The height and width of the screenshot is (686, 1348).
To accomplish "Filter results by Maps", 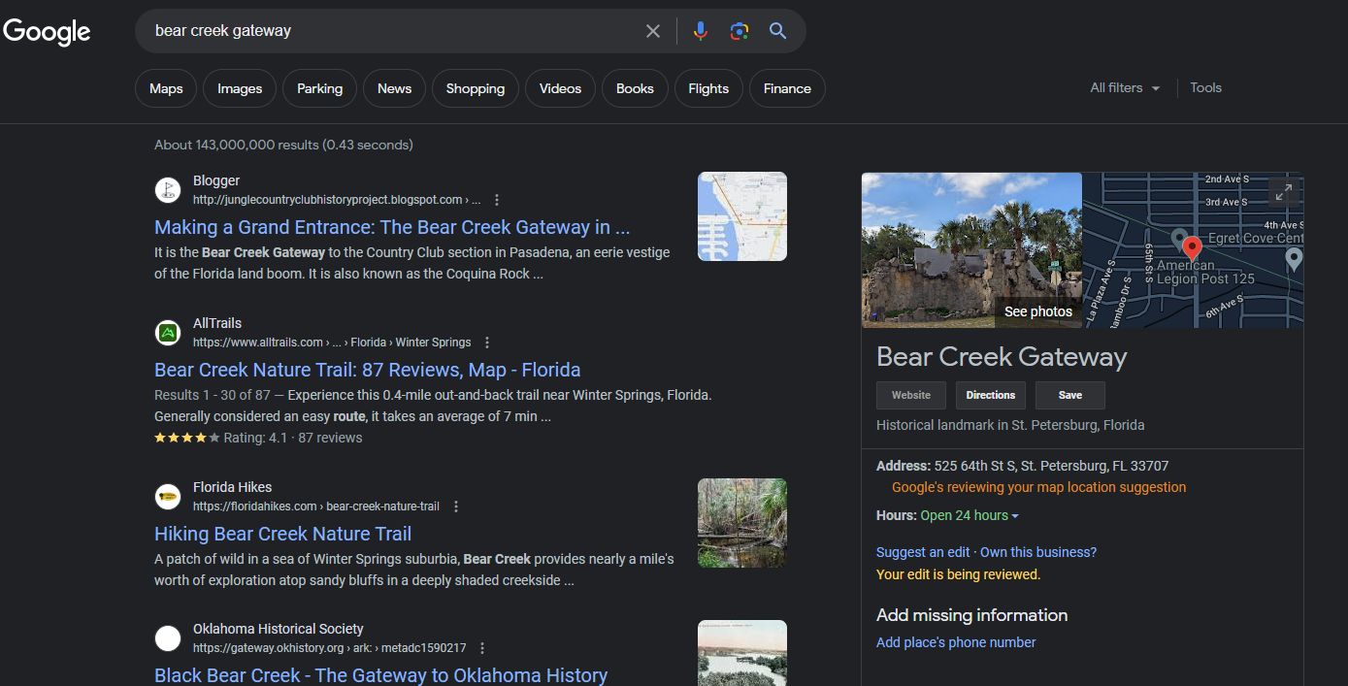I will (166, 88).
